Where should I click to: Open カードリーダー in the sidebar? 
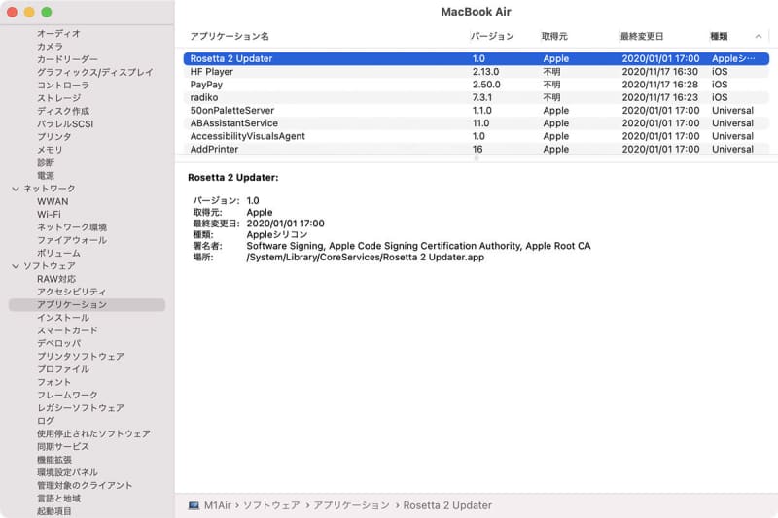[67, 59]
